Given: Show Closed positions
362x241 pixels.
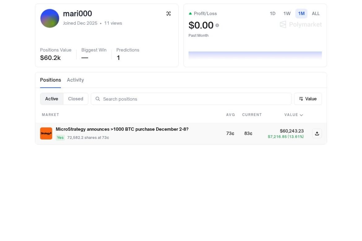Looking at the screenshot, I should click(75, 99).
